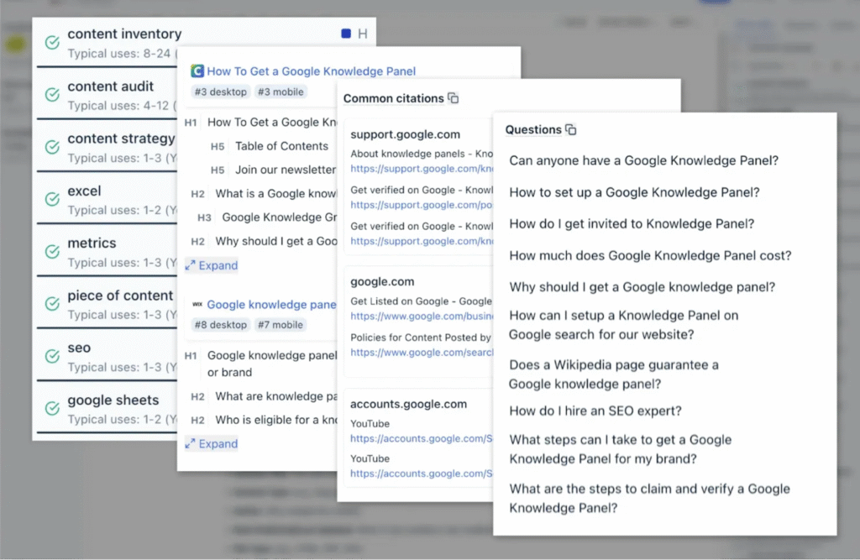Expand the Google knowledge panel outline

point(212,444)
